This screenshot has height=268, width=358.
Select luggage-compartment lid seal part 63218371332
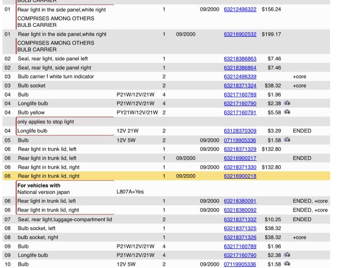click(x=240, y=219)
